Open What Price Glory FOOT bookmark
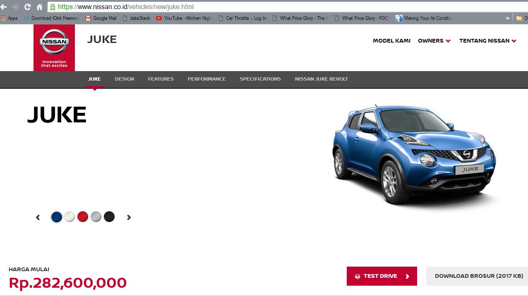The width and height of the screenshot is (528, 296). [362, 18]
